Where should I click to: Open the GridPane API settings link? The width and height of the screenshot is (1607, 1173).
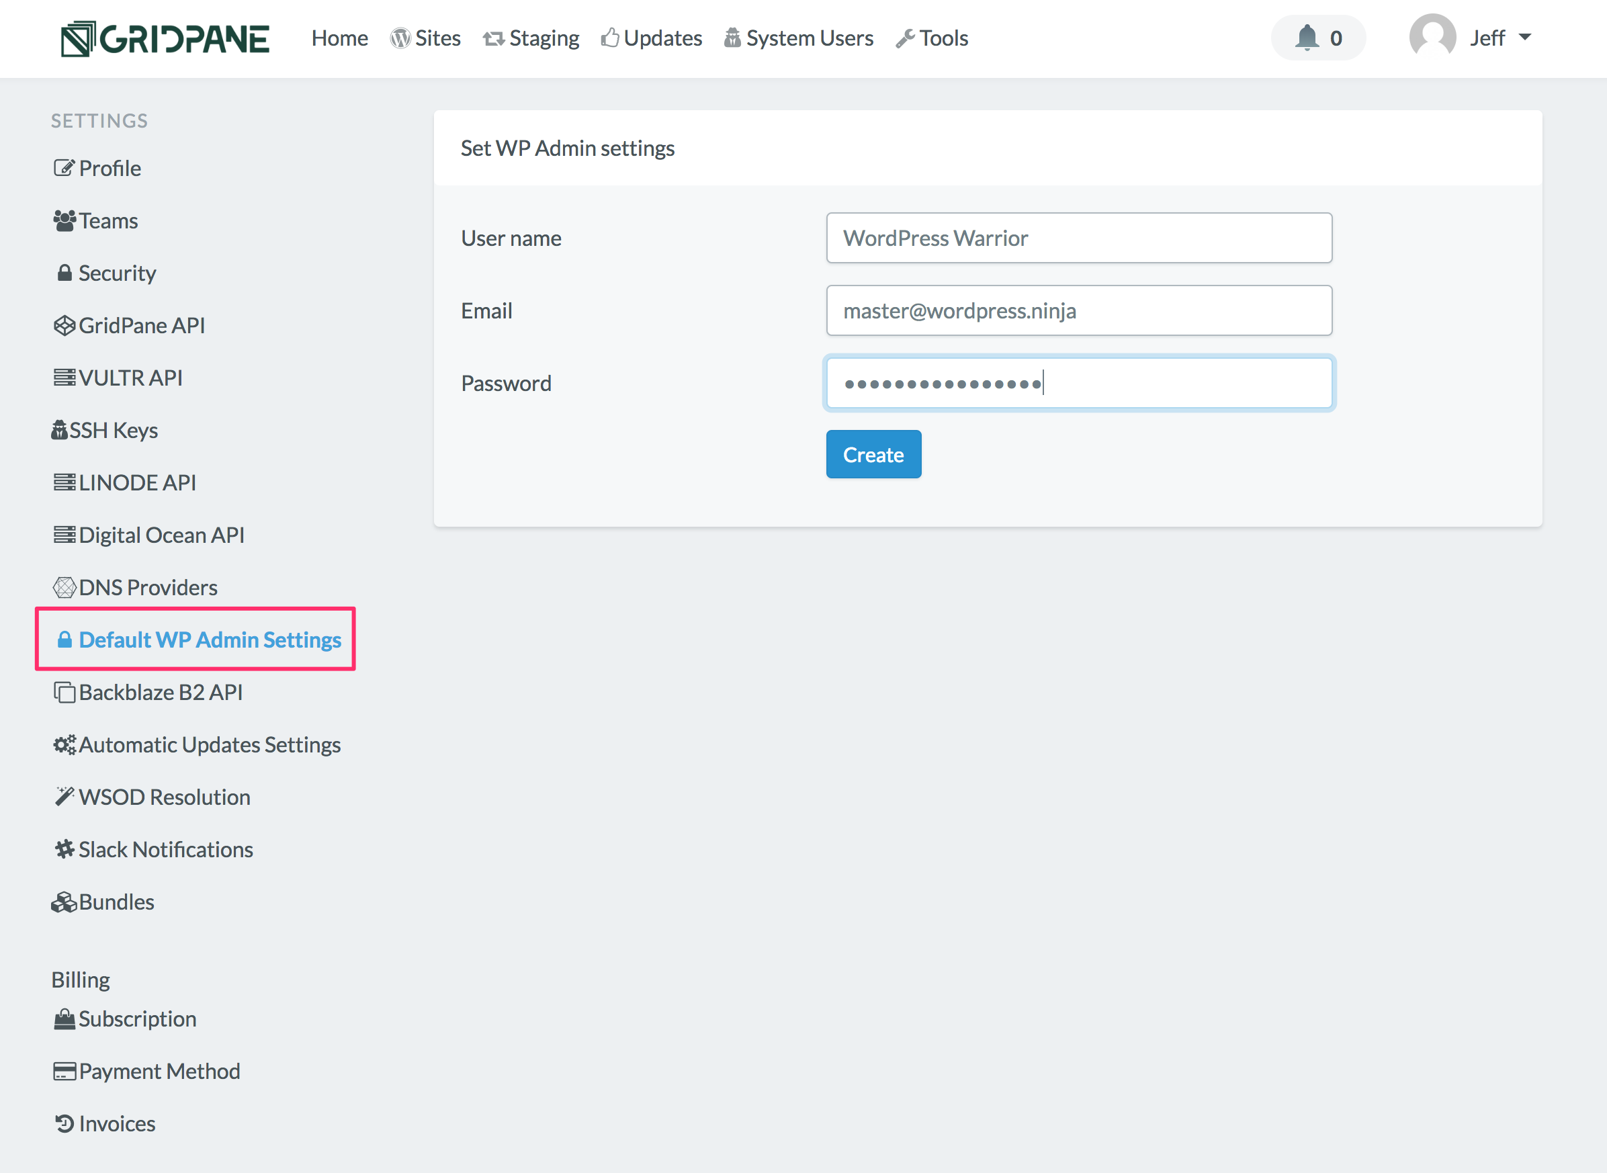(x=142, y=325)
